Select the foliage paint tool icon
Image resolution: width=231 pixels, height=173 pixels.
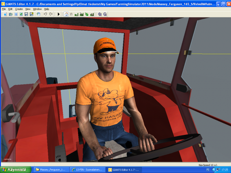tap(87, 14)
